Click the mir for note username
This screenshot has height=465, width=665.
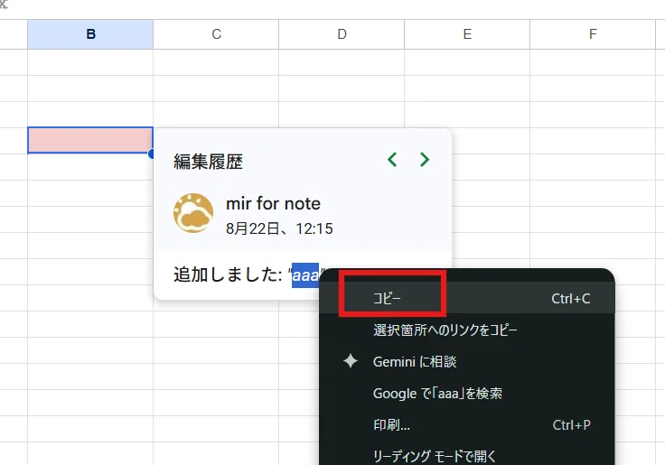273,204
